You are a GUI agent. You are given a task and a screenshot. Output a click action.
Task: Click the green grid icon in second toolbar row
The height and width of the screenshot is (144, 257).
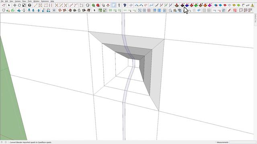(x=100, y=10)
